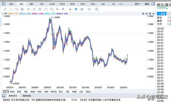This screenshot has width=171, height=102.
Task: Select the BBI indicator
Action: 26,92
